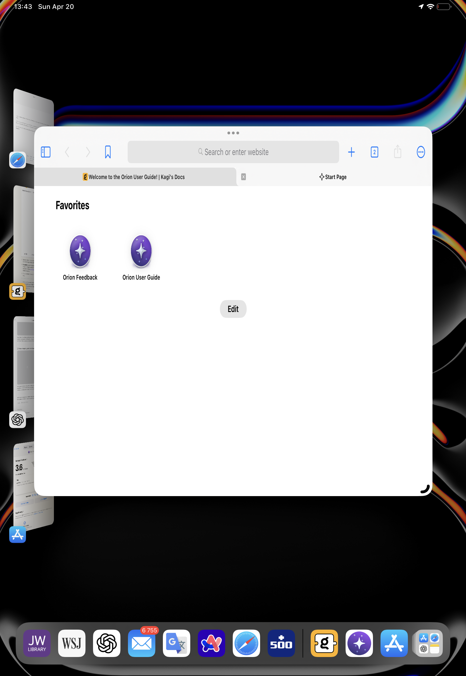Open tab overview showing 2 tabs
Image resolution: width=466 pixels, height=676 pixels.
coord(374,152)
